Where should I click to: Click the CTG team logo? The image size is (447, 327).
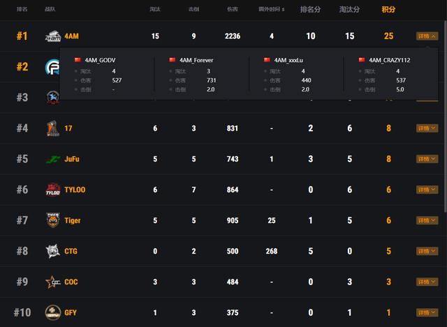click(53, 251)
